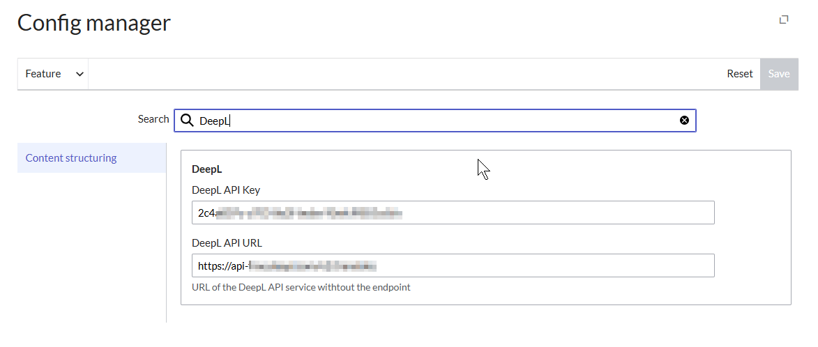
Task: Click the blurred part of the API key value
Action: (307, 213)
